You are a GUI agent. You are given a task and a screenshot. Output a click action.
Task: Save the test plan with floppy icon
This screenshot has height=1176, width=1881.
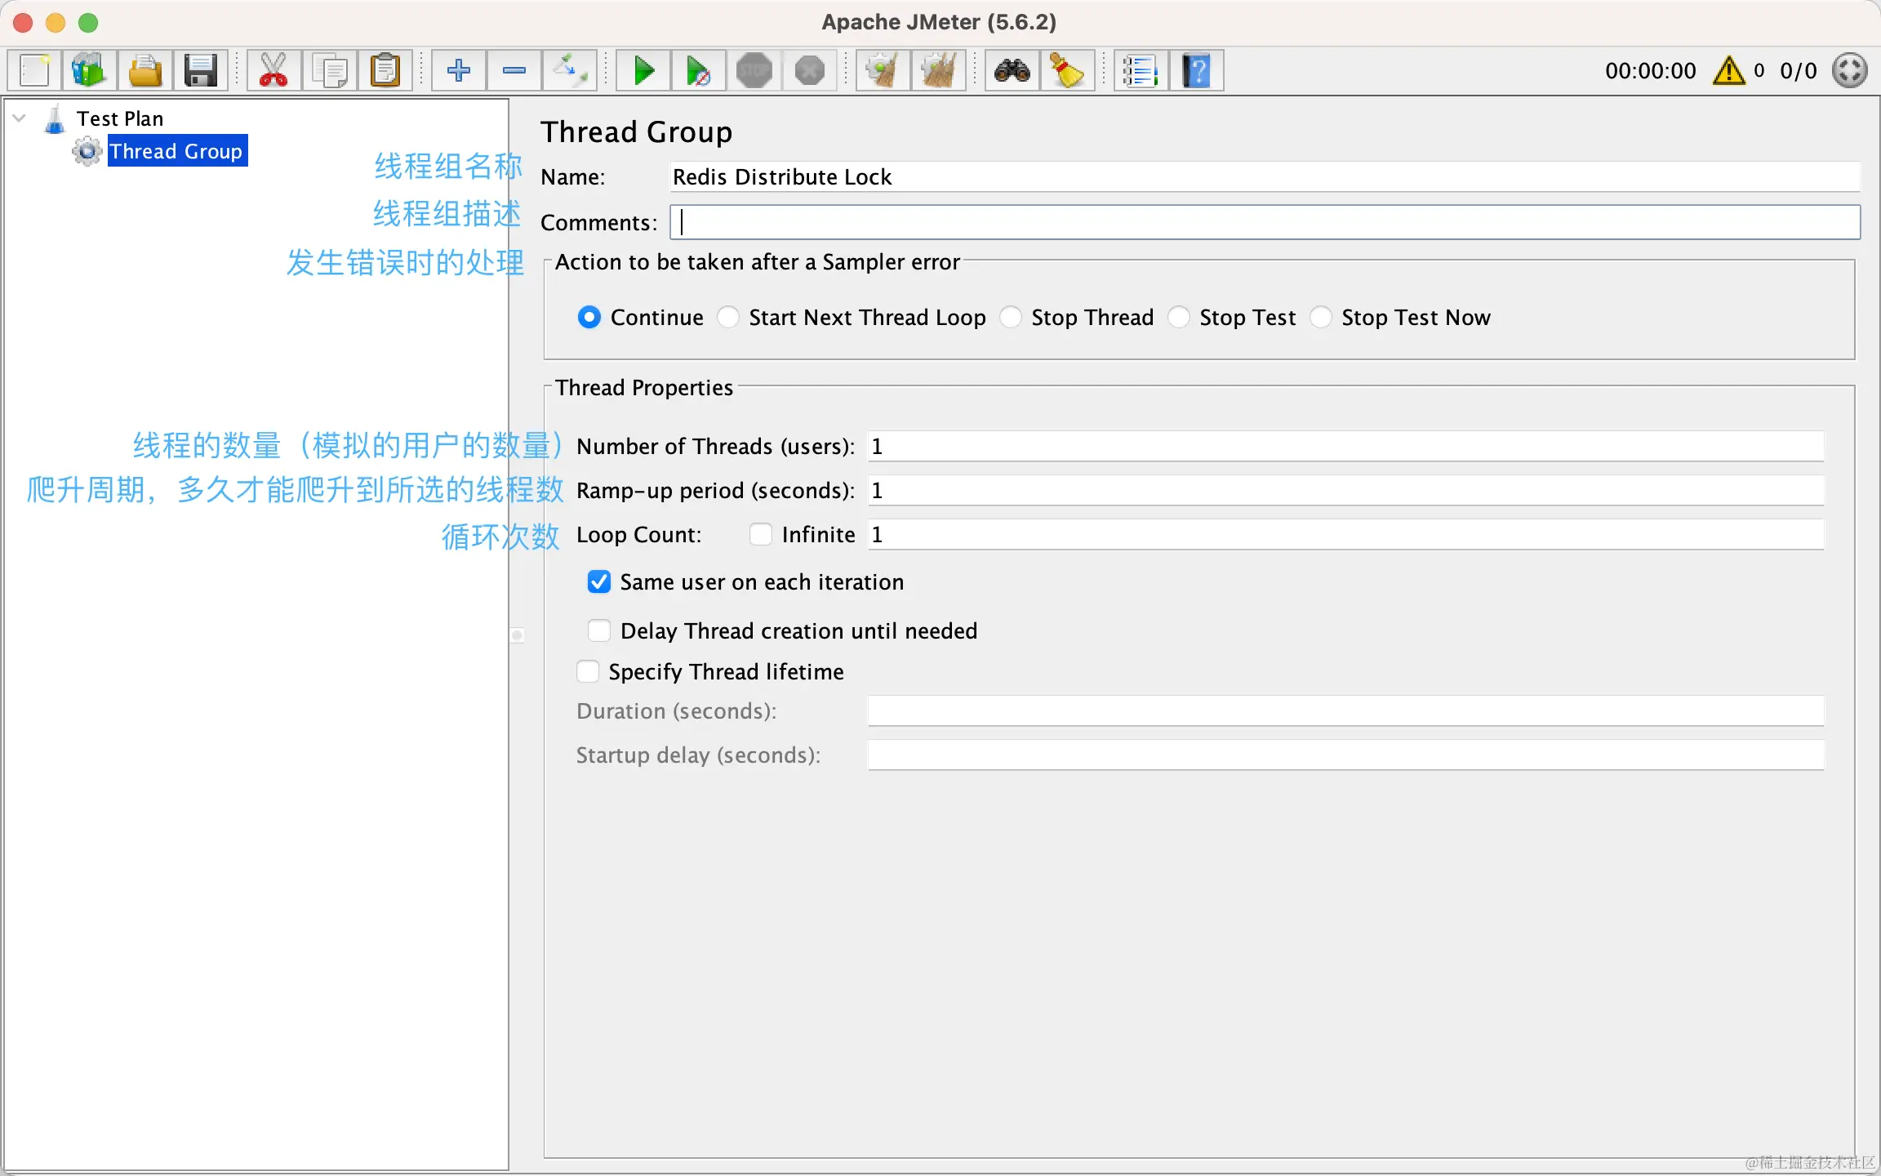pos(200,71)
